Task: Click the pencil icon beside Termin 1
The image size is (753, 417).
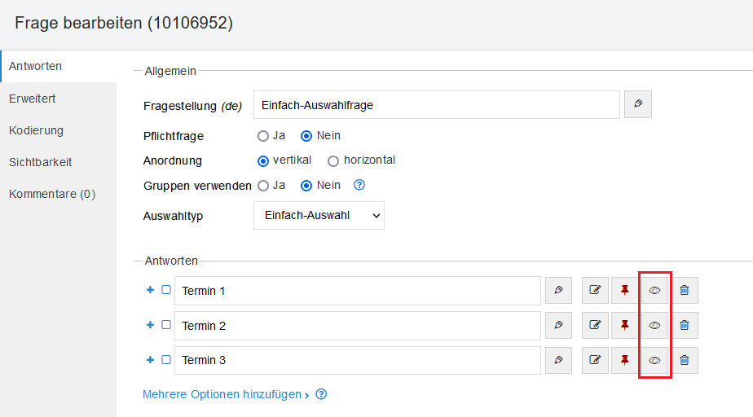Action: [558, 290]
